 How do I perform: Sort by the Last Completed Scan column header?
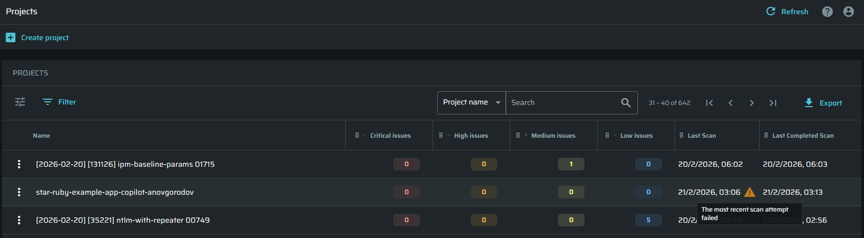tap(803, 136)
